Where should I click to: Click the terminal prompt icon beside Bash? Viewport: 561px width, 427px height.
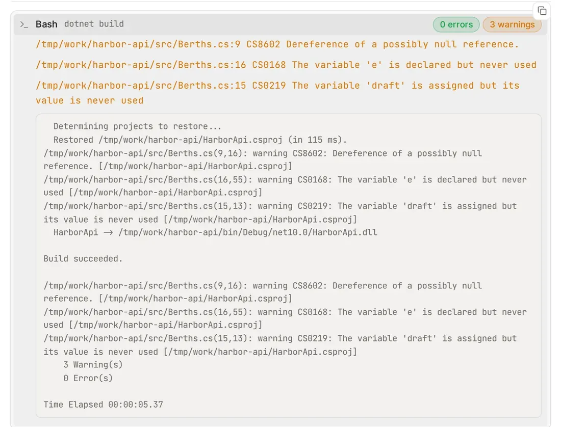24,24
